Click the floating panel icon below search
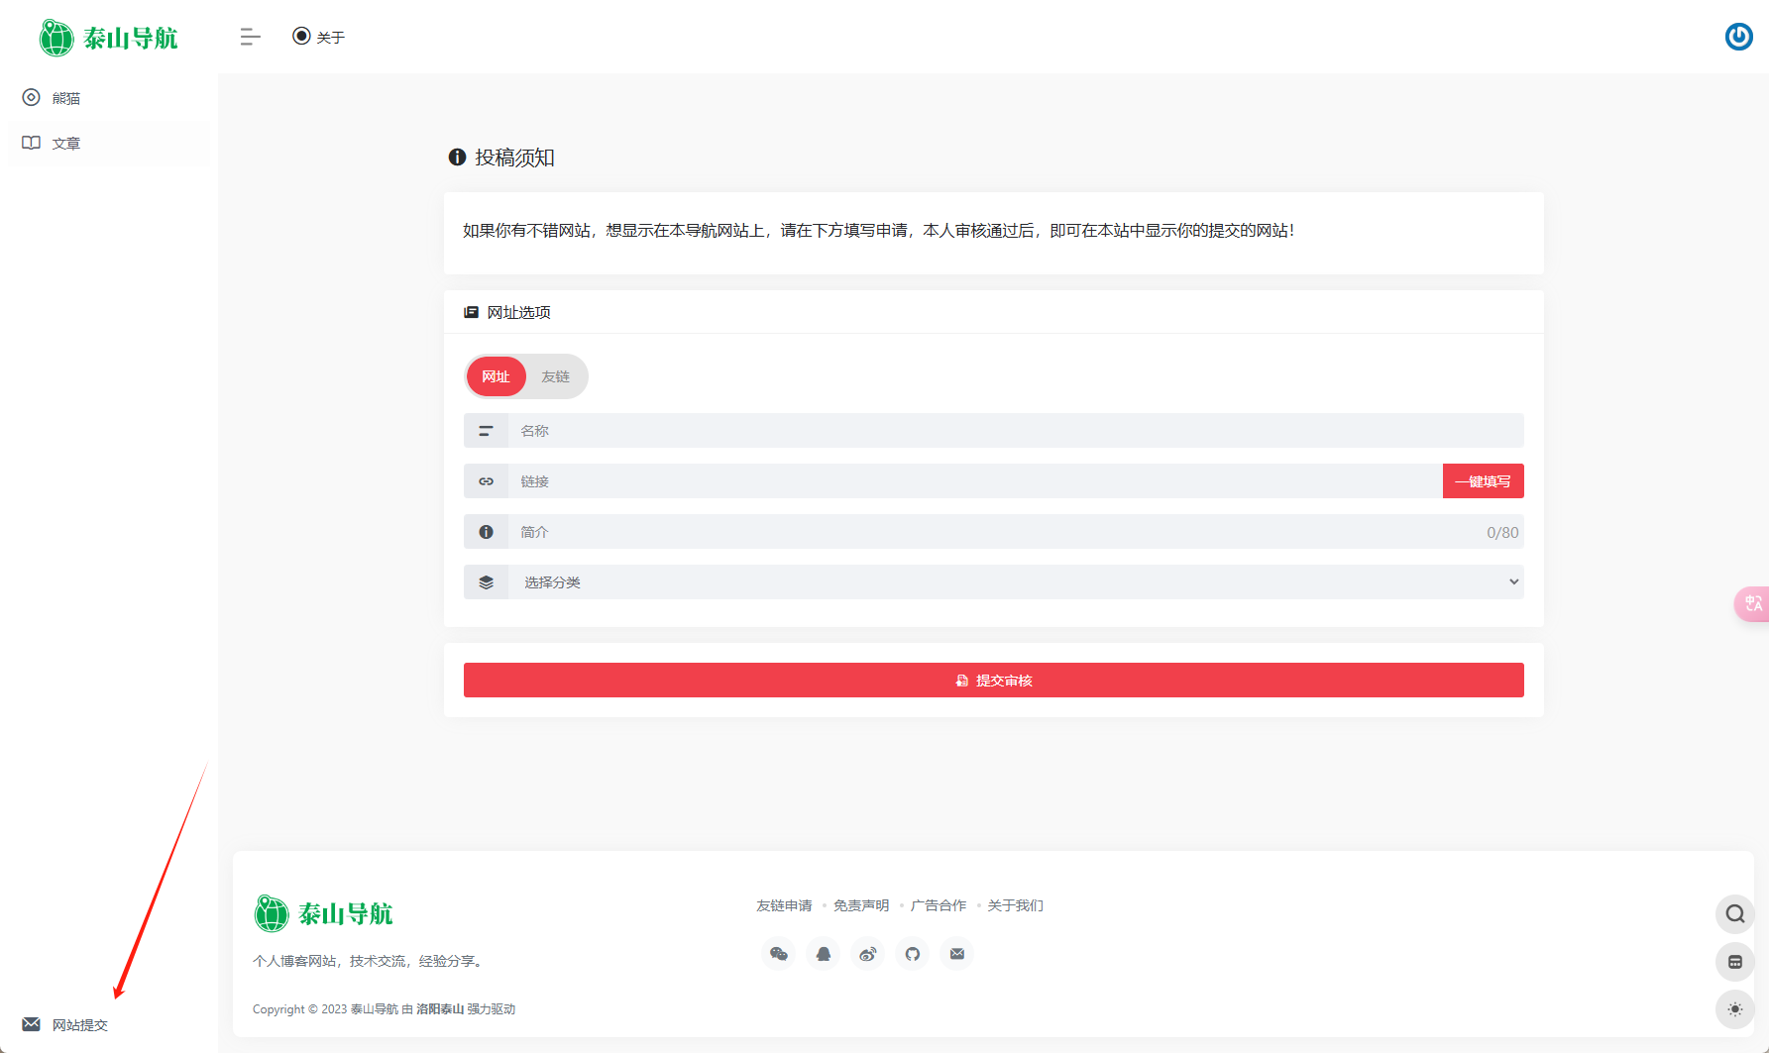 [1735, 962]
